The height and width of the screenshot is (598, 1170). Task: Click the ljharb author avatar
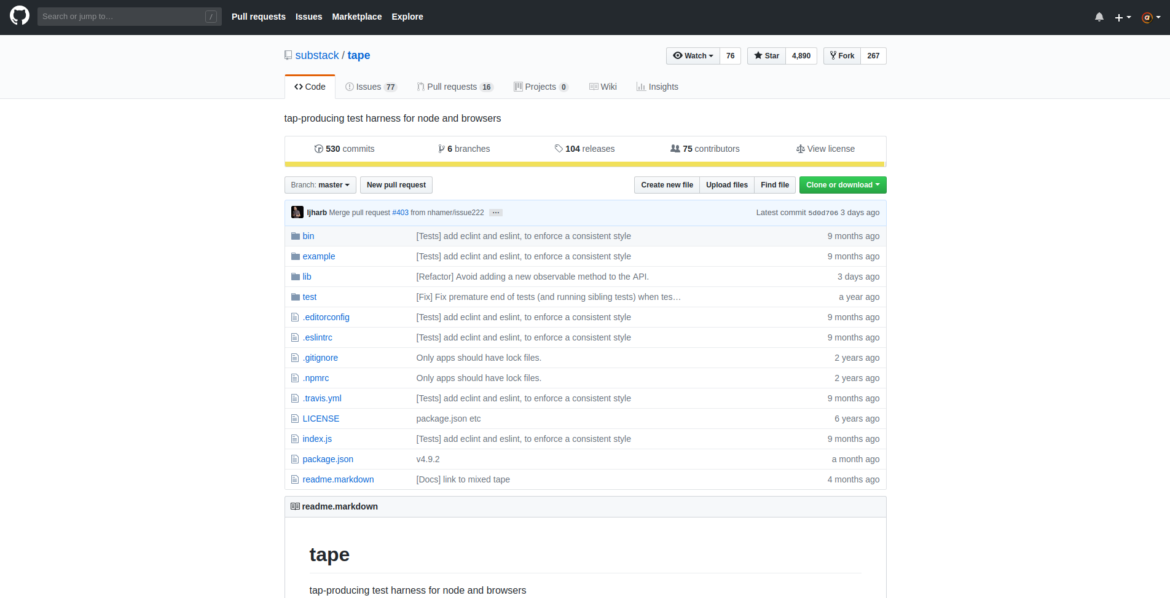click(297, 212)
